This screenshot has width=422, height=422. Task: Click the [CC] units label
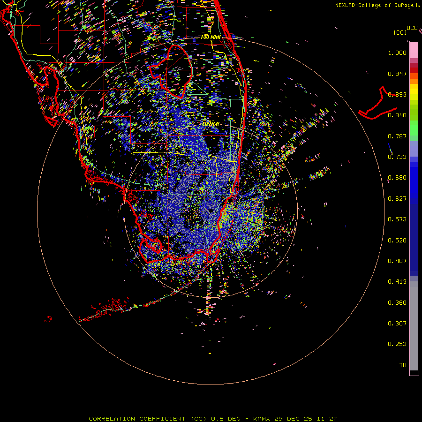point(400,32)
